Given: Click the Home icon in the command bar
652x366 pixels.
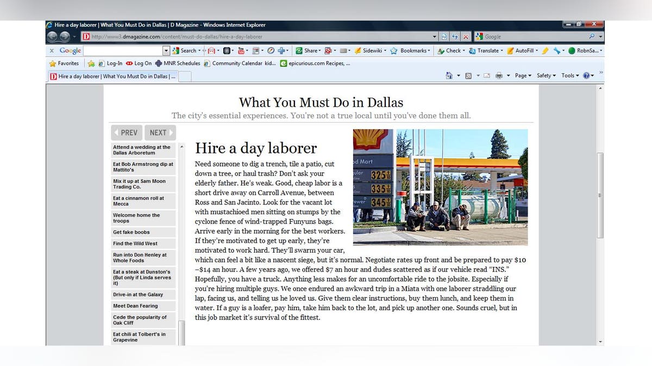Looking at the screenshot, I should click(x=449, y=76).
